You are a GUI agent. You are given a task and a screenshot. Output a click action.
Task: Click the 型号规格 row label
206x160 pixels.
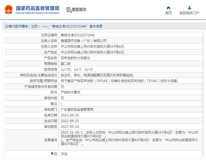point(51,70)
